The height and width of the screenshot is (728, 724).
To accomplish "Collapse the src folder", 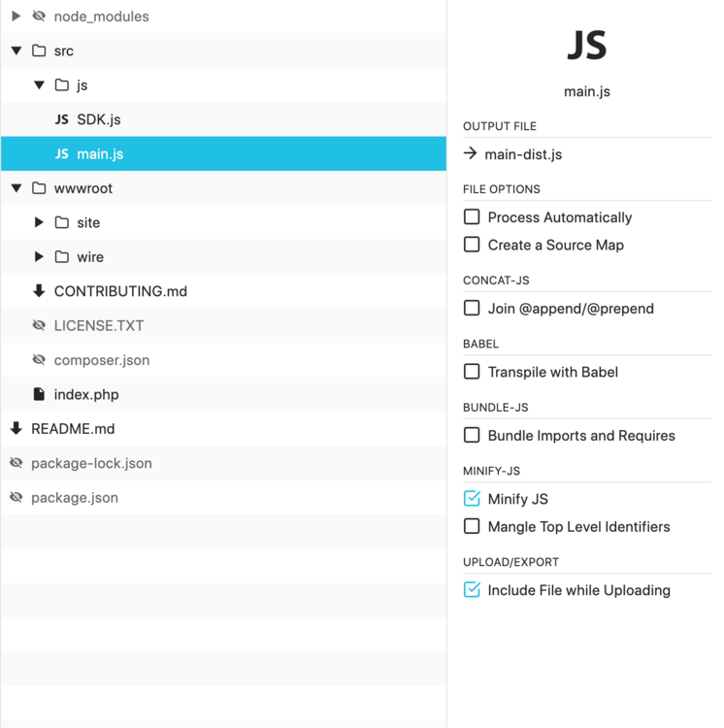I will (x=16, y=50).
